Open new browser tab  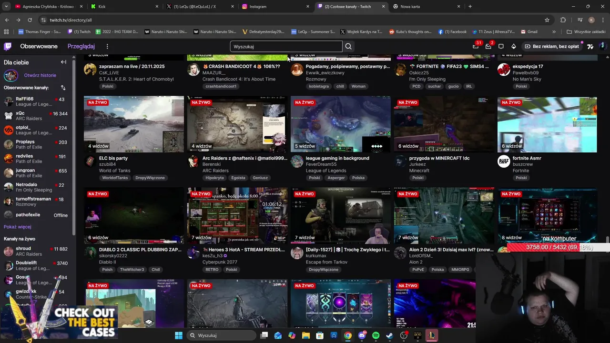click(470, 6)
